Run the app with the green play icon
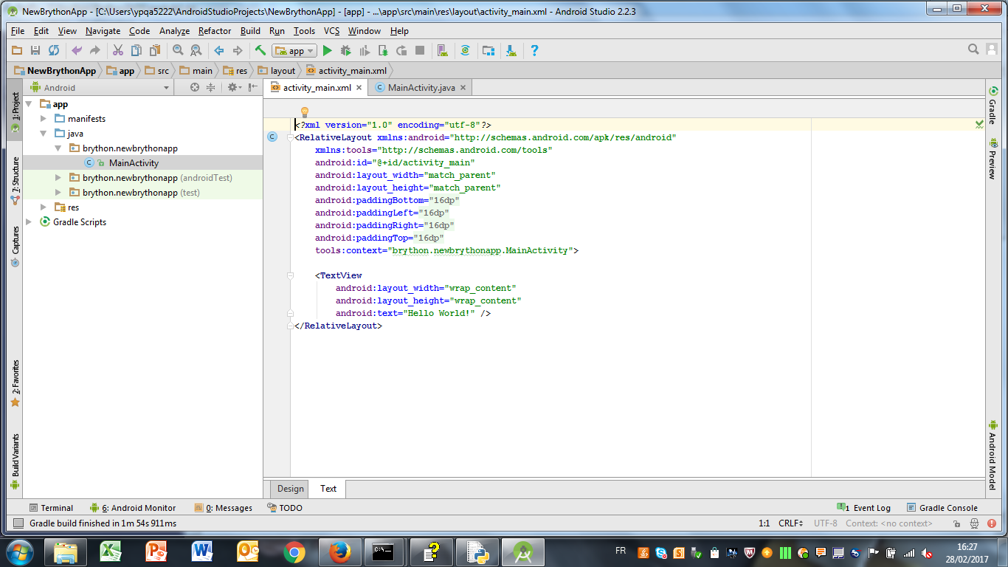 point(327,51)
